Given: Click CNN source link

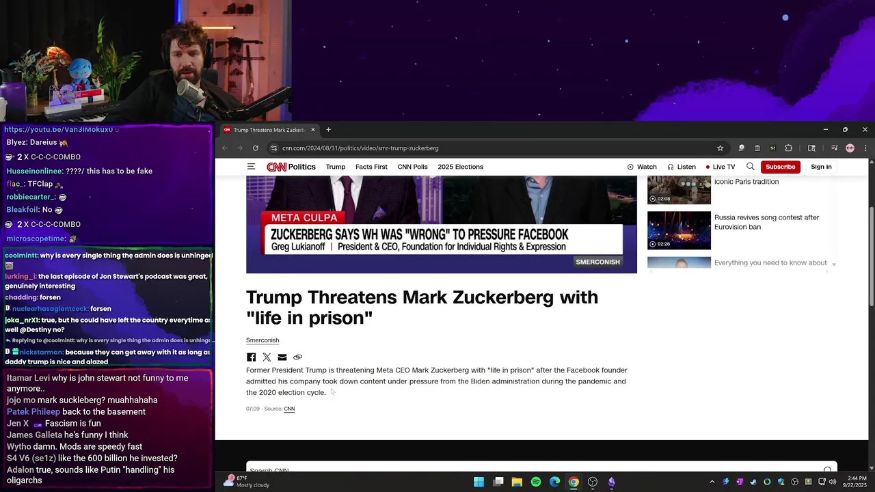Looking at the screenshot, I should tap(289, 409).
